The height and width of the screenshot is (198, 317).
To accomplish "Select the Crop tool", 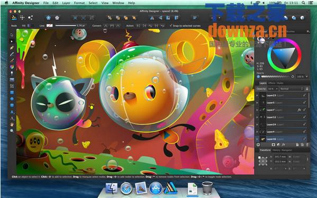I will 12,86.
